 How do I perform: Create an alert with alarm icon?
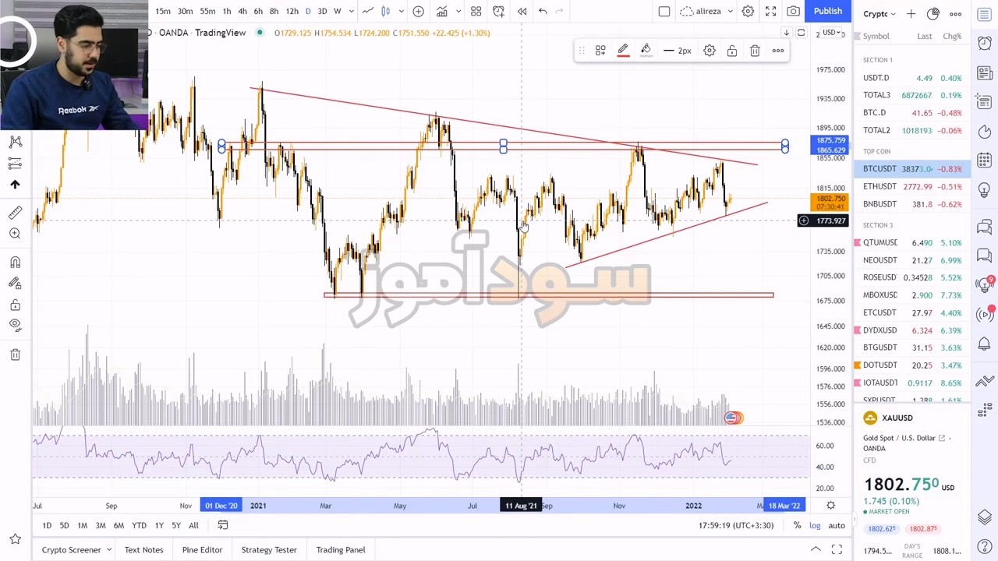498,11
